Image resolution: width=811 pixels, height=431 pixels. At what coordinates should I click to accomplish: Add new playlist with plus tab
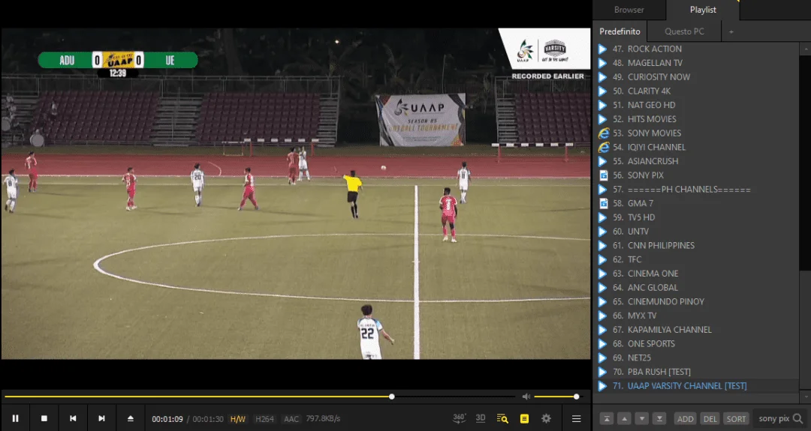coord(731,32)
